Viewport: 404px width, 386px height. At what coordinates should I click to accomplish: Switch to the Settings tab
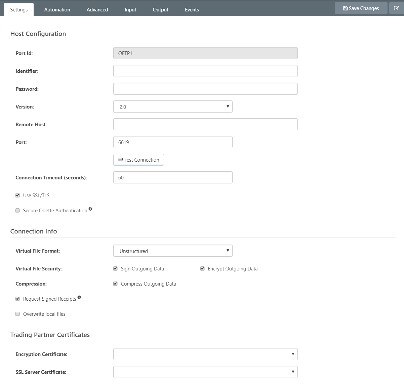[x=19, y=9]
